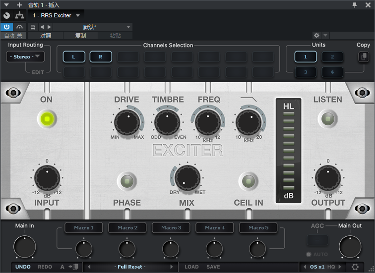The image size is (375, 273).
Task: Click the Main In knob
Action: click(25, 247)
